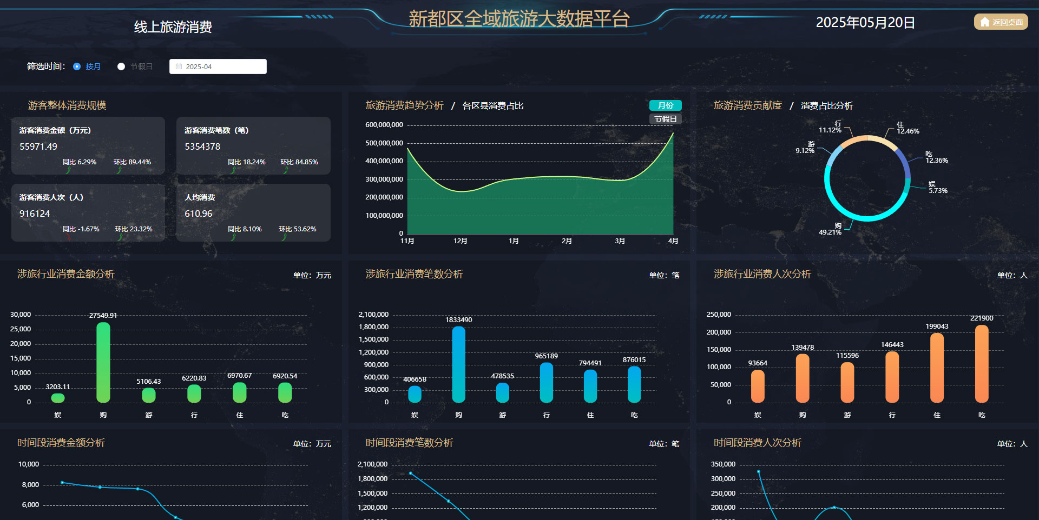Select the 按月 radio button
Viewport: 1039px width, 520px height.
click(77, 66)
